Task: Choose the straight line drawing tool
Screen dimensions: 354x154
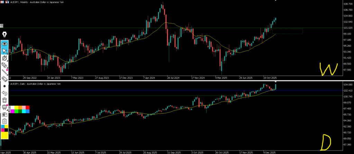Action: [5, 72]
